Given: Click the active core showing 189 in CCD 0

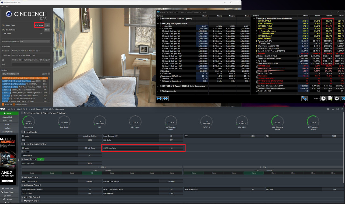Looking at the screenshot, I should (92, 173).
